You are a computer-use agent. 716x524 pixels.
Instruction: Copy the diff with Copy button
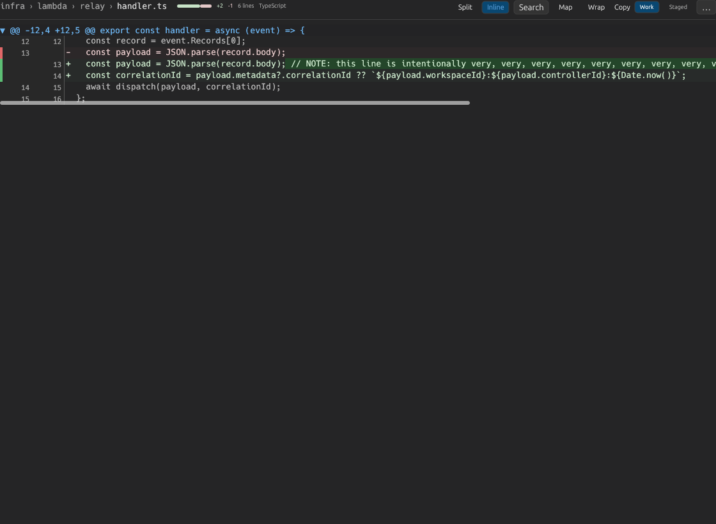pos(622,7)
